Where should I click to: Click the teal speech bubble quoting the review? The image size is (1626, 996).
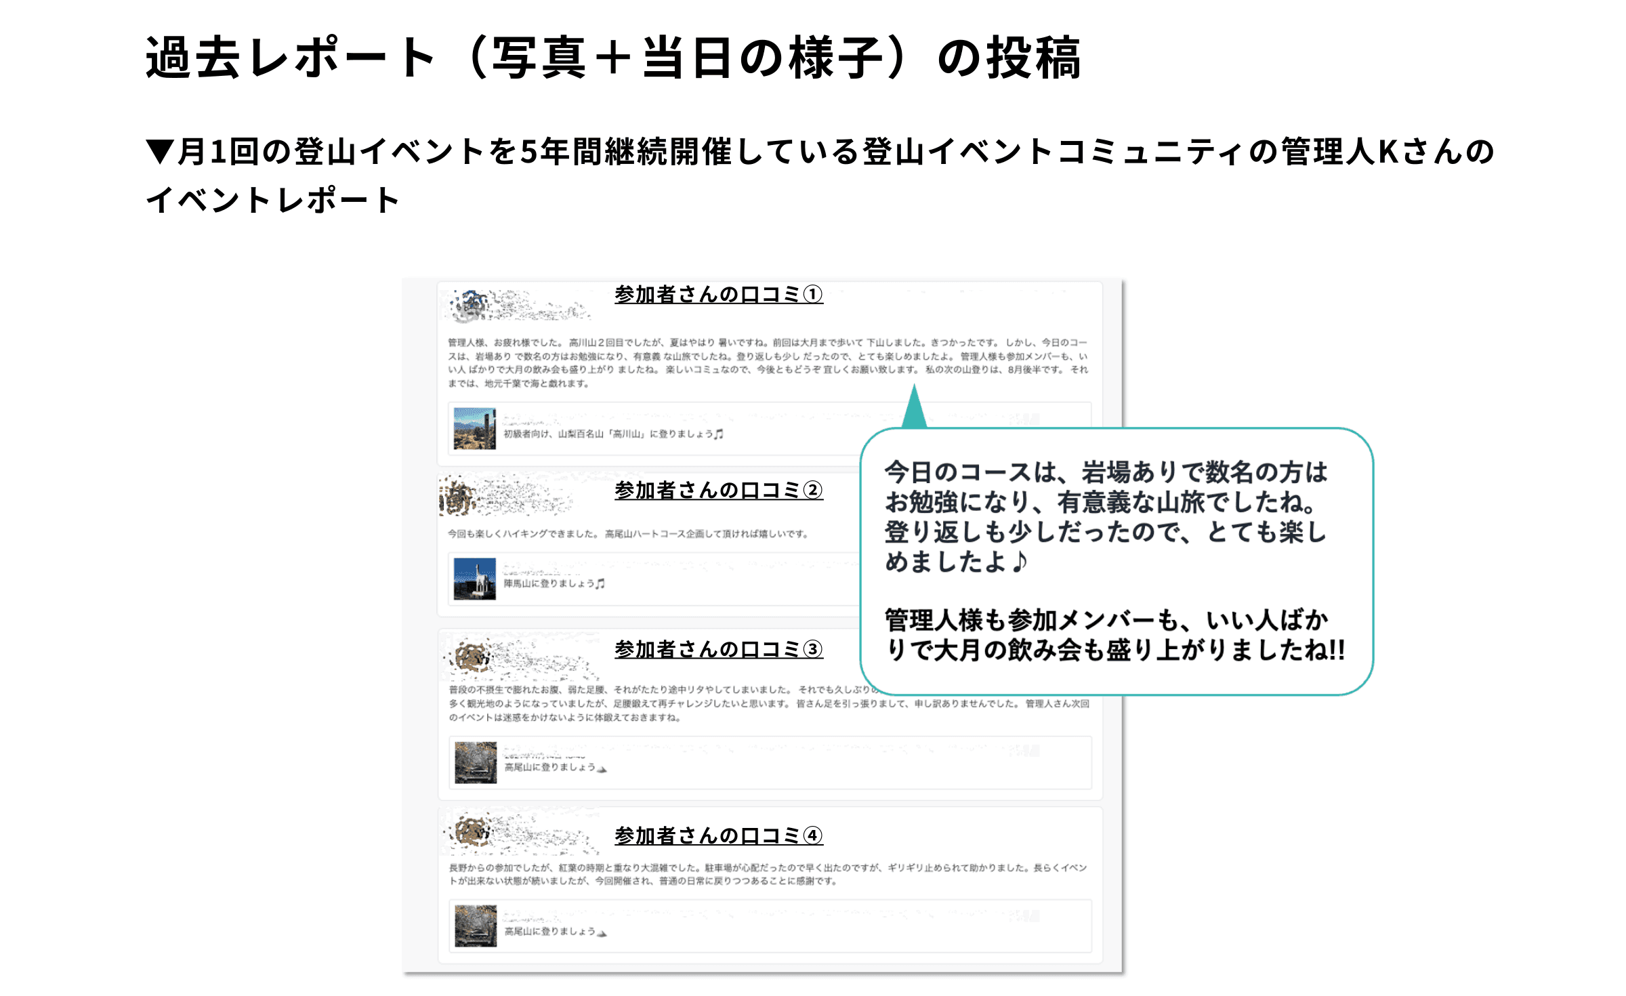coord(1116,561)
